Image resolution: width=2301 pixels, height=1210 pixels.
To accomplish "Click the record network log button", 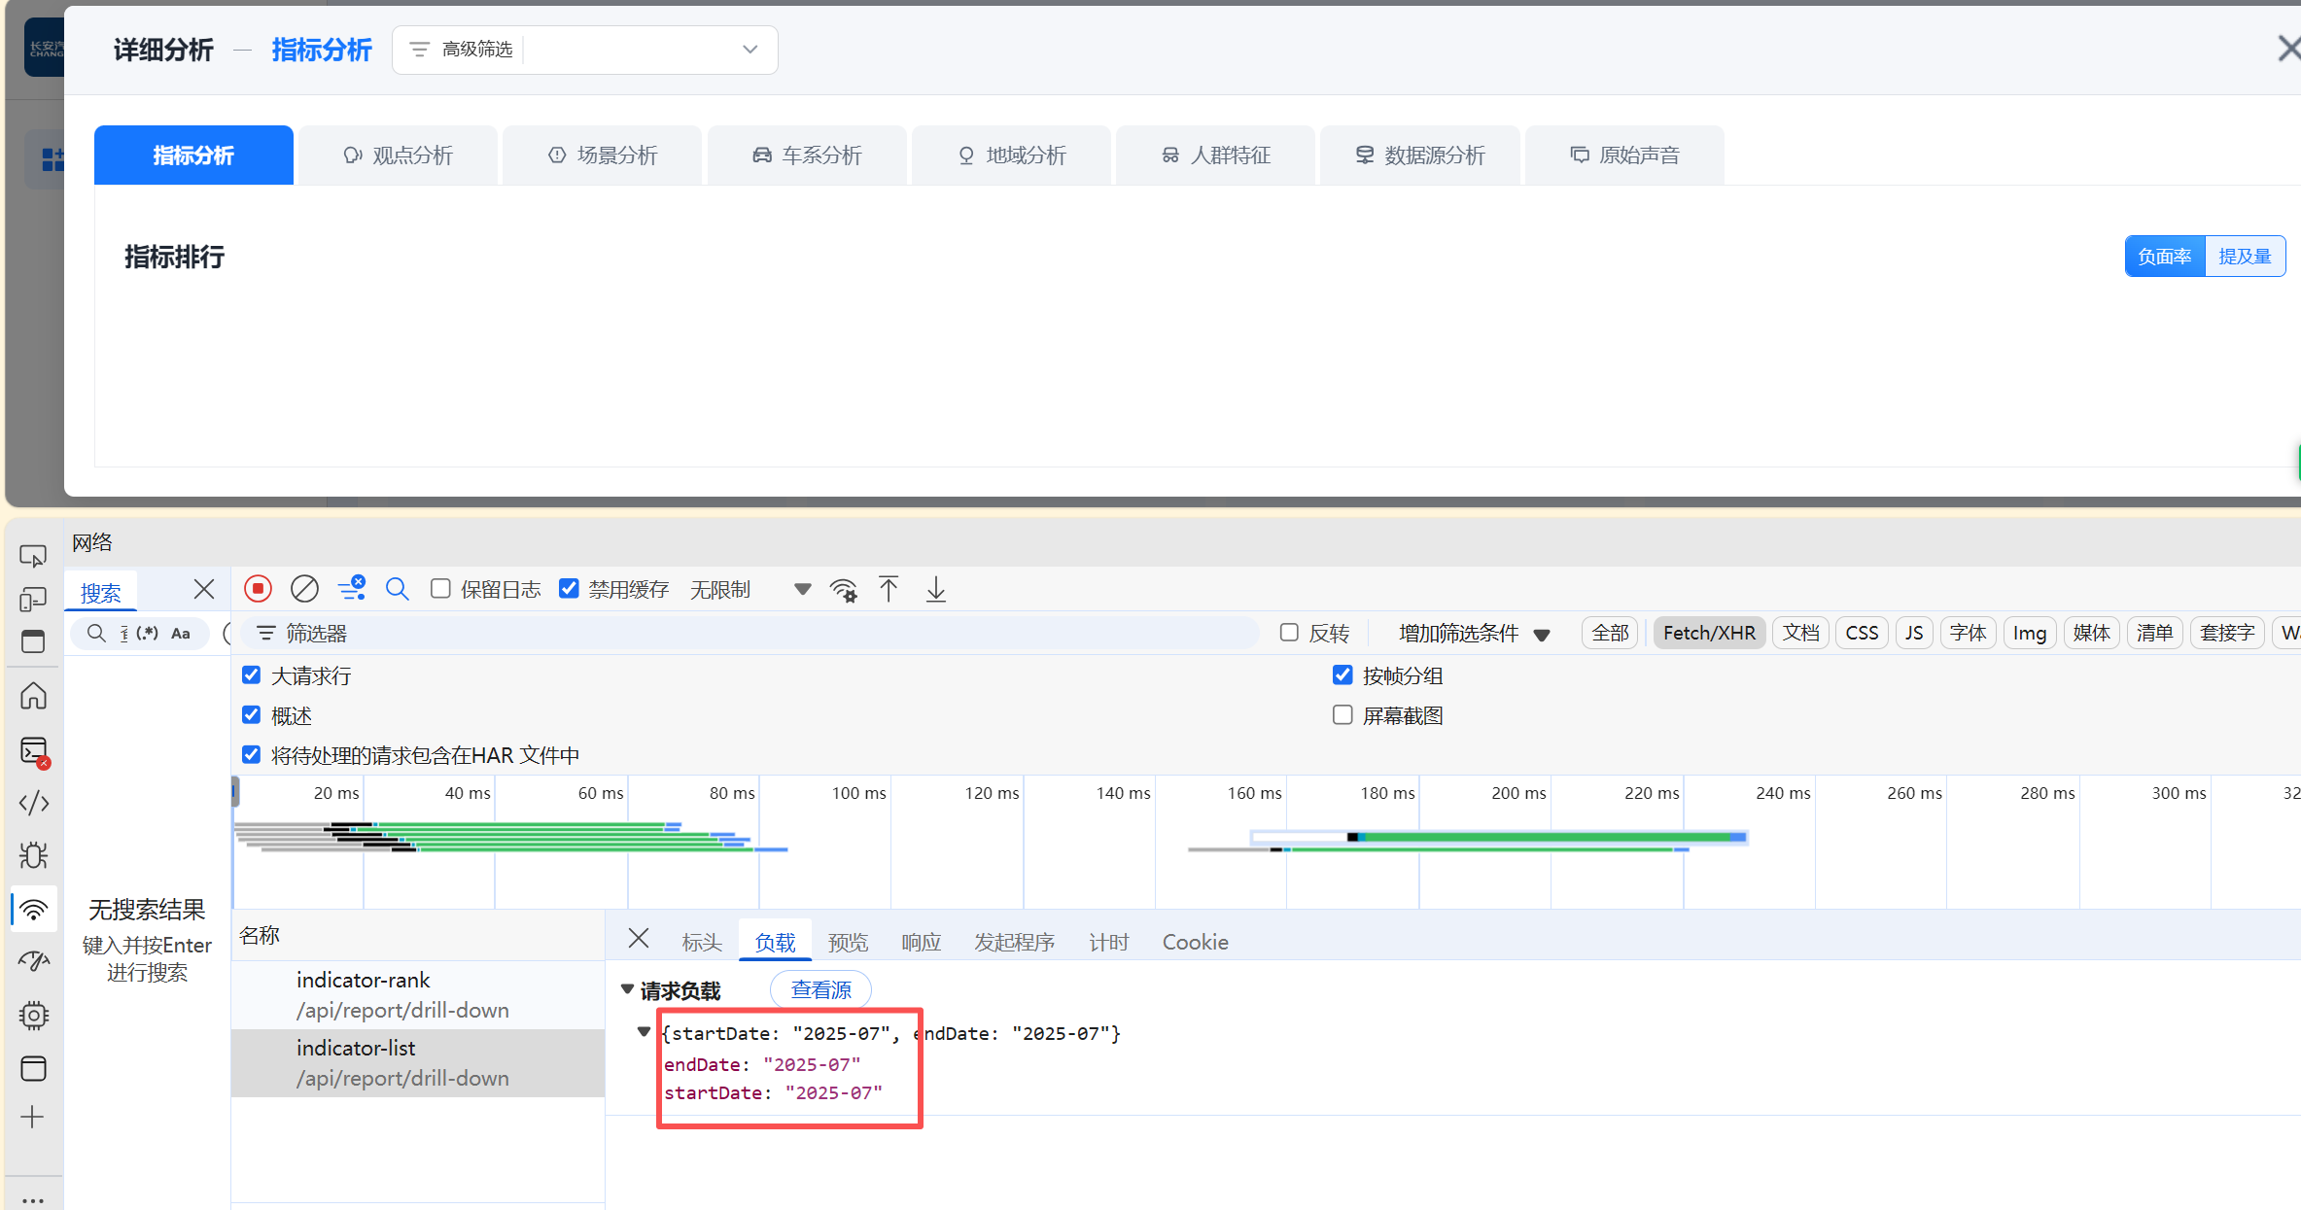I will coord(258,589).
